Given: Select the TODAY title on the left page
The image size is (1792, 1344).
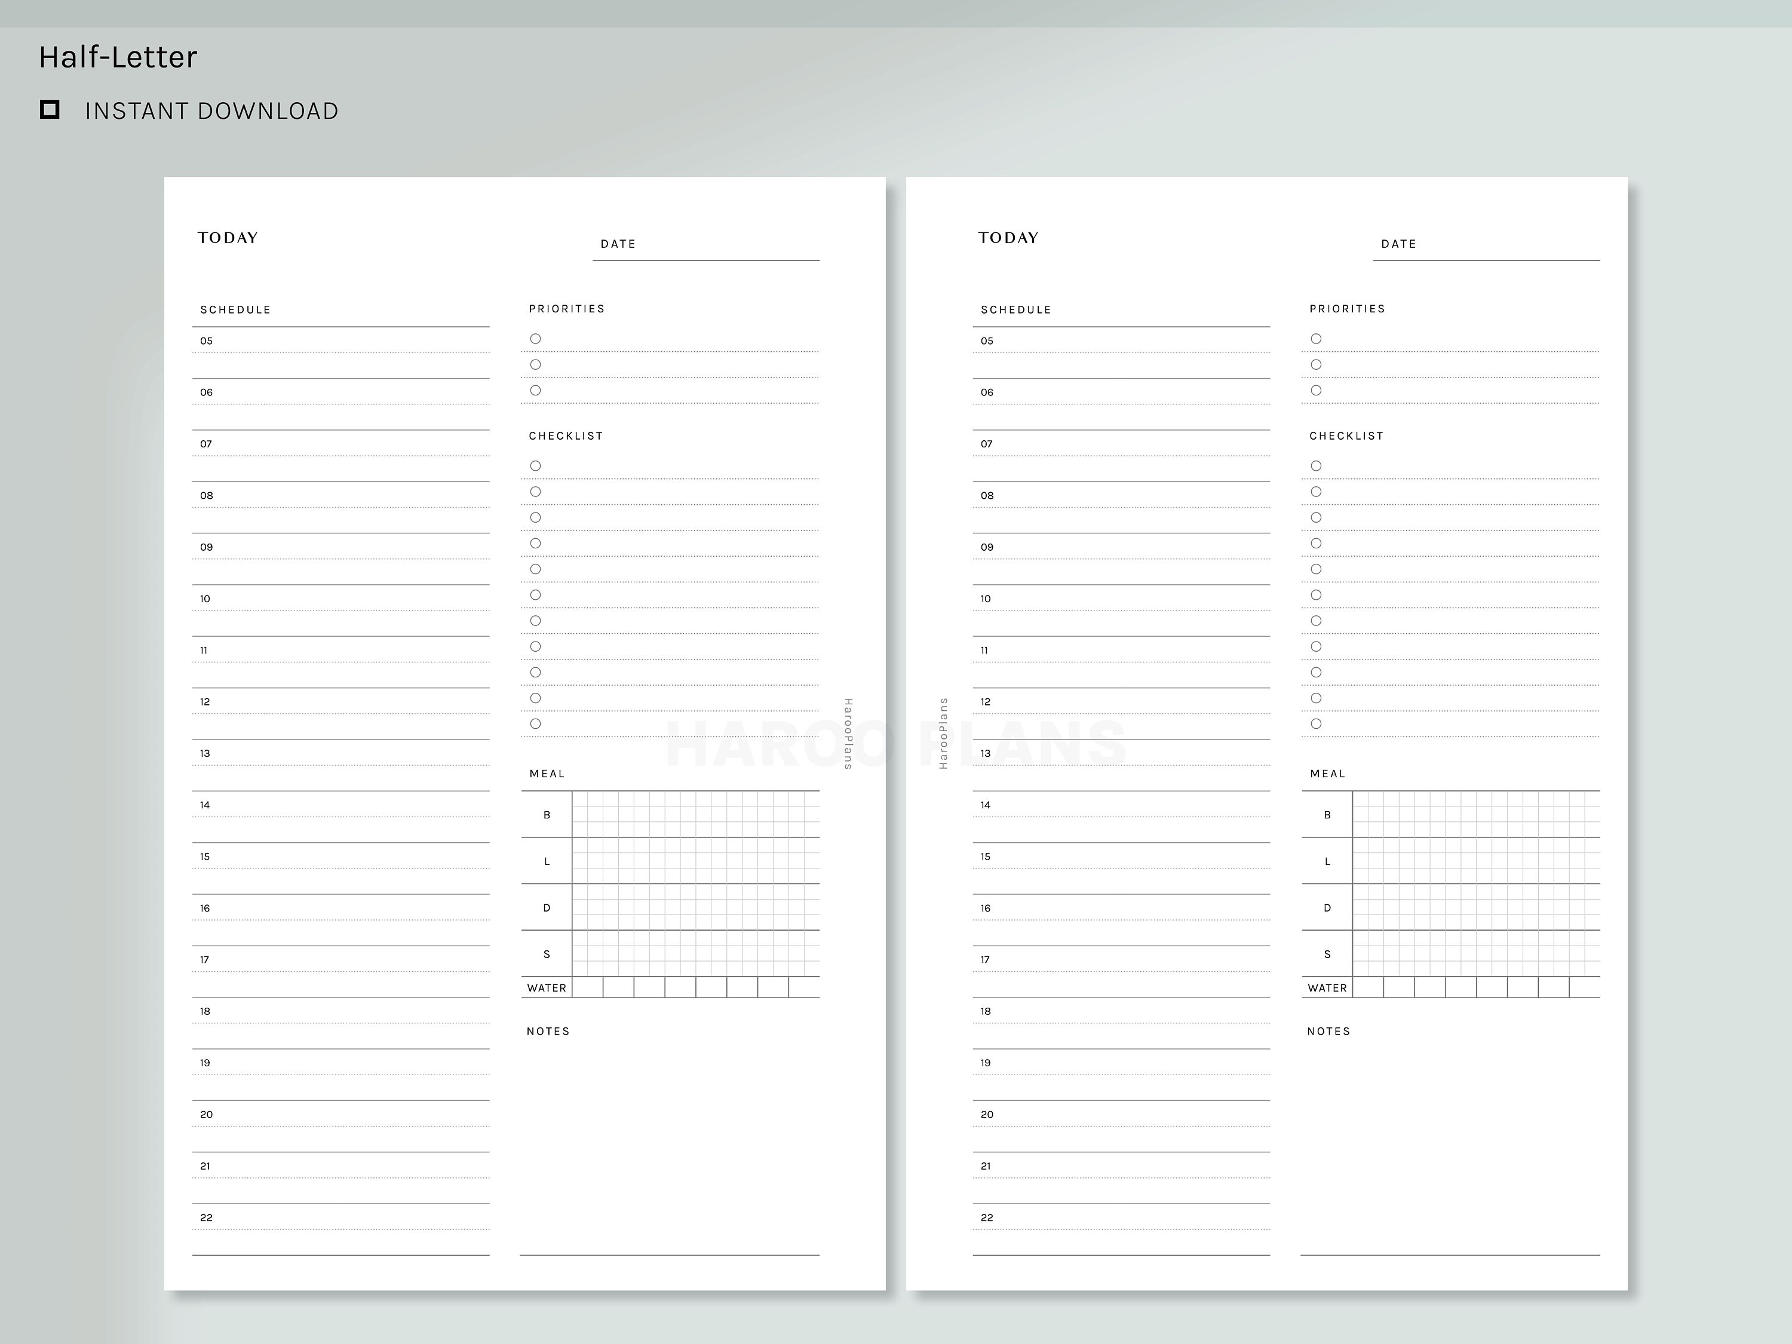Looking at the screenshot, I should pos(228,237).
